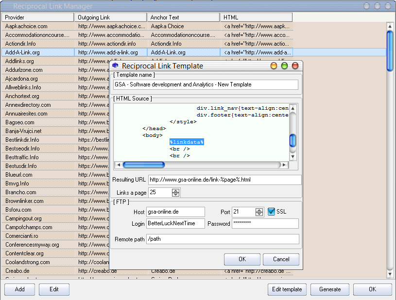Screen dimensions: 396x300
Task: Click http://www.add-a-link.org outgoing link cell
Action: [111, 52]
